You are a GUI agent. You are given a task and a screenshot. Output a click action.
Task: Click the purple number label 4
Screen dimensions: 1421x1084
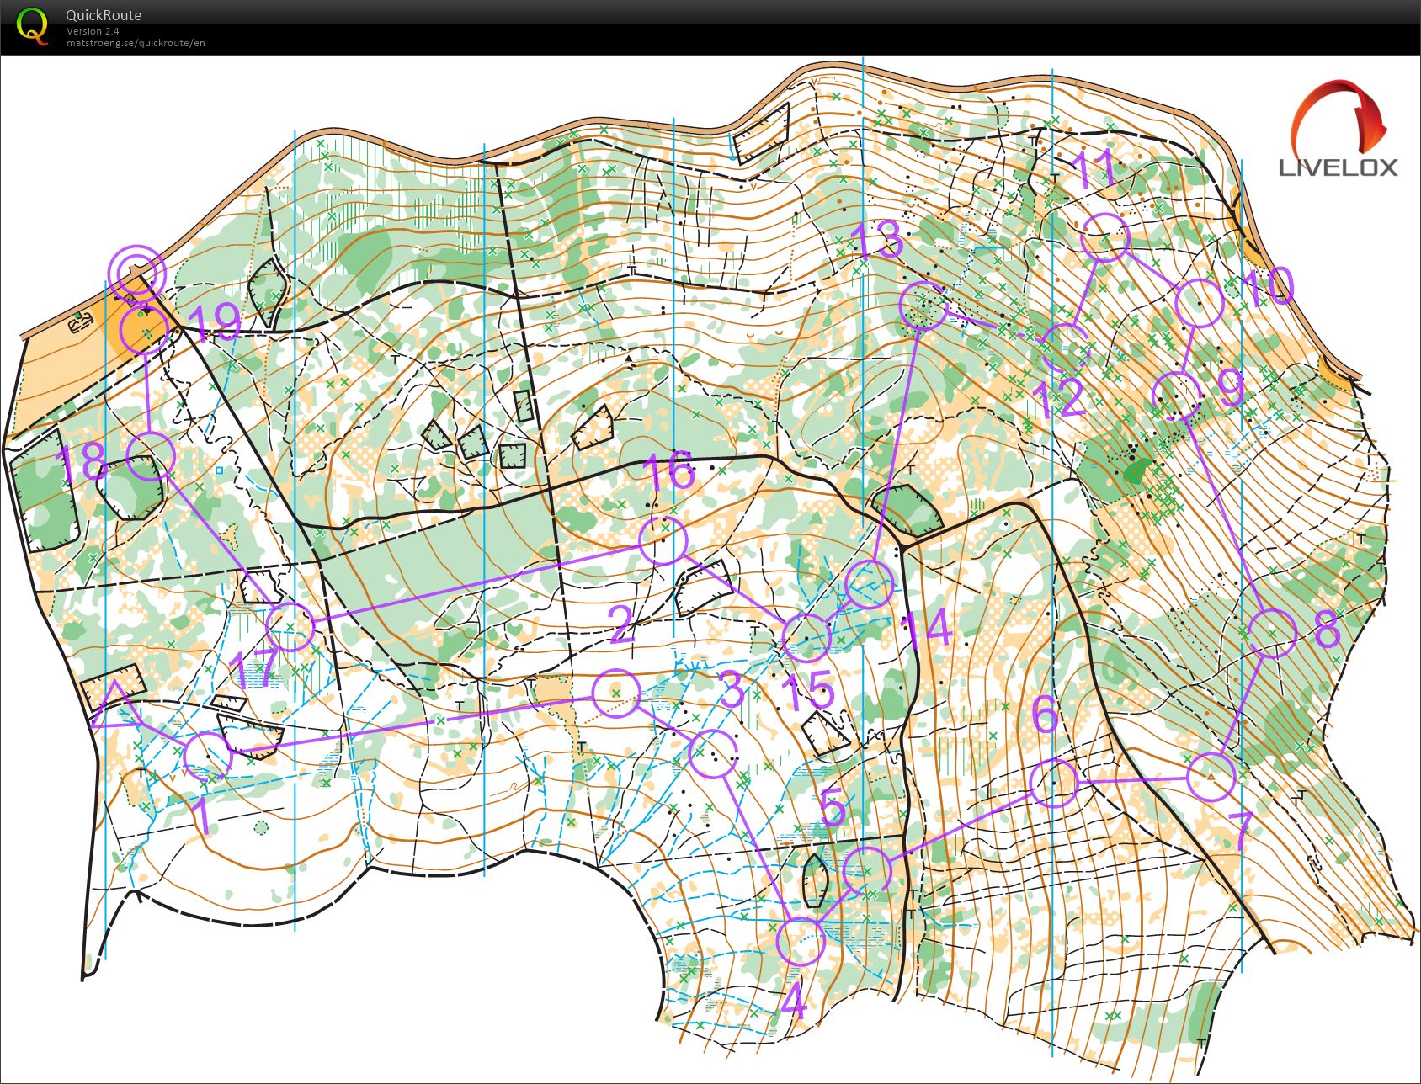(794, 1002)
